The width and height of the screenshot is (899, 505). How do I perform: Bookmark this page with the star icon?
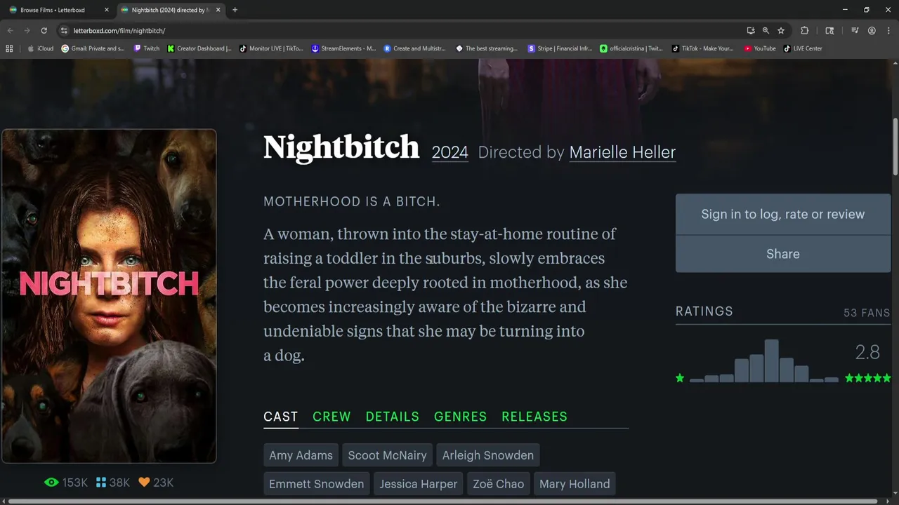[x=781, y=31]
